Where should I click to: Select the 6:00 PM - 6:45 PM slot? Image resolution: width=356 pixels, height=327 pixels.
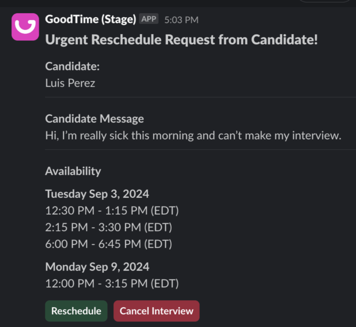tap(108, 244)
